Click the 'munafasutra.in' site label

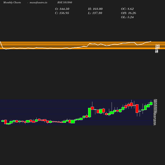(38, 2)
